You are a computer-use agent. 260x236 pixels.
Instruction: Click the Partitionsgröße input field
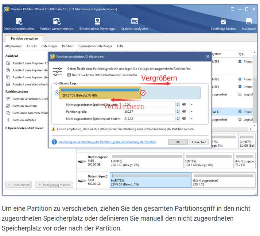(150, 112)
